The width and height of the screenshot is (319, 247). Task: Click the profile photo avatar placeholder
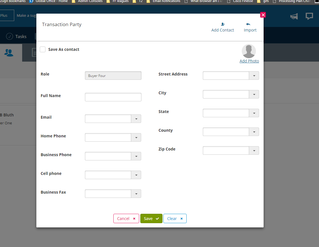coord(249,51)
